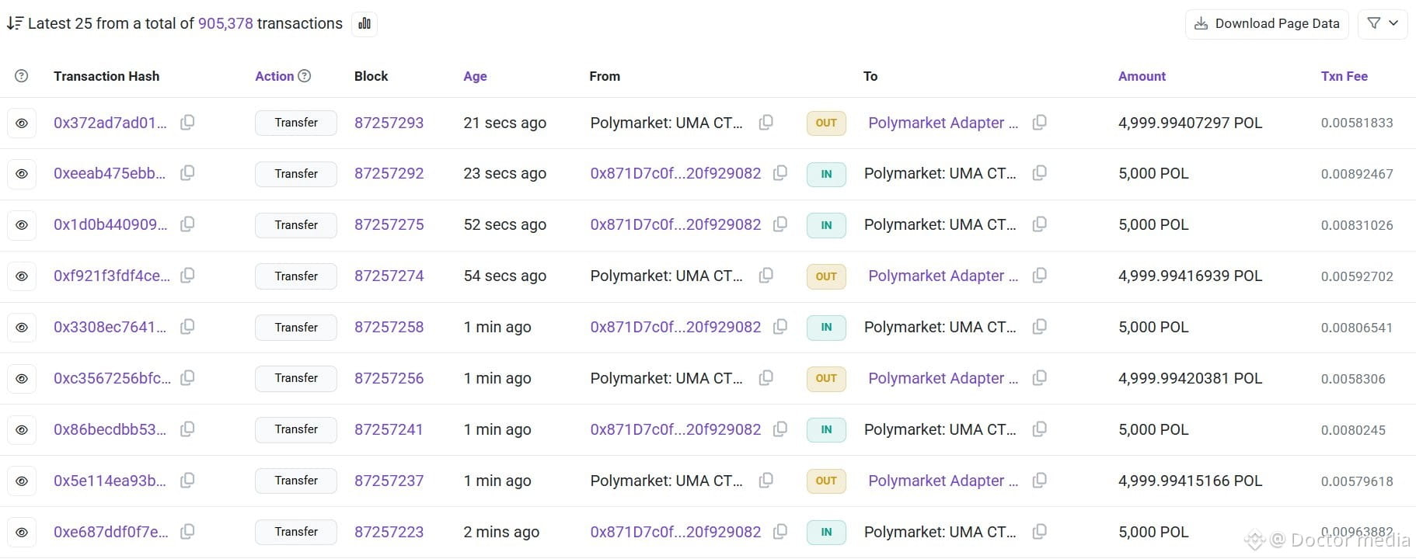Toggle quick view for transaction 0xe687ddf0f7e
The image size is (1416, 559).
pyautogui.click(x=22, y=533)
